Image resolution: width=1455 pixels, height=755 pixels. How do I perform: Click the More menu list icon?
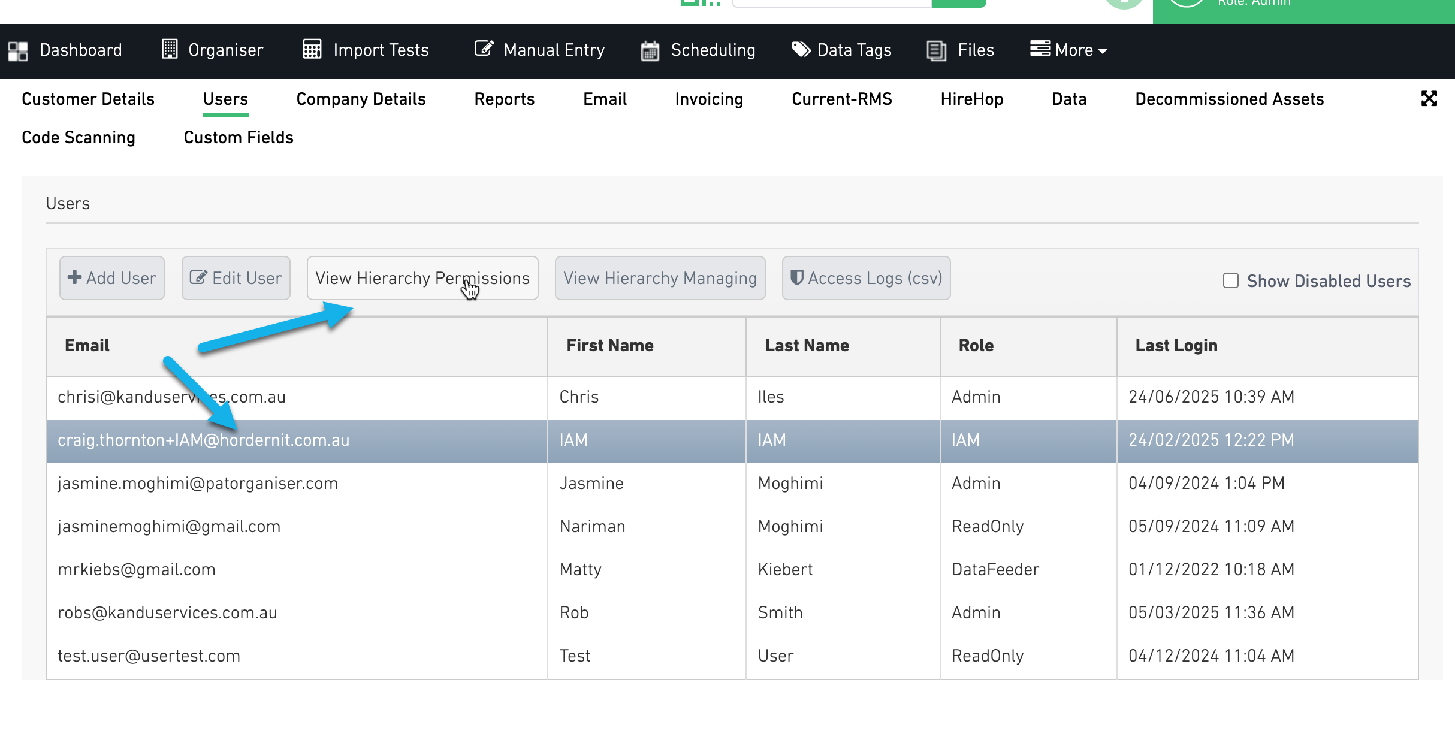click(x=1040, y=49)
